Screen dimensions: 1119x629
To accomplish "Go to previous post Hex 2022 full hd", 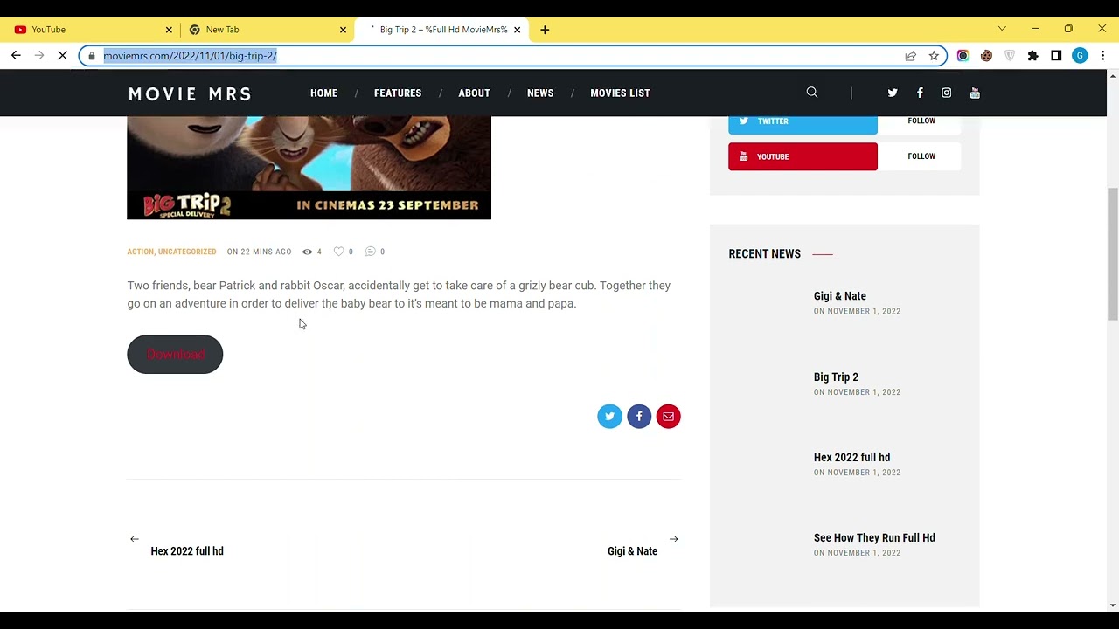I will coord(187,551).
